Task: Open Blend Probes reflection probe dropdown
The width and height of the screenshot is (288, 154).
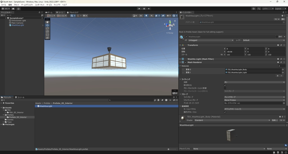Action: (x=254, y=100)
